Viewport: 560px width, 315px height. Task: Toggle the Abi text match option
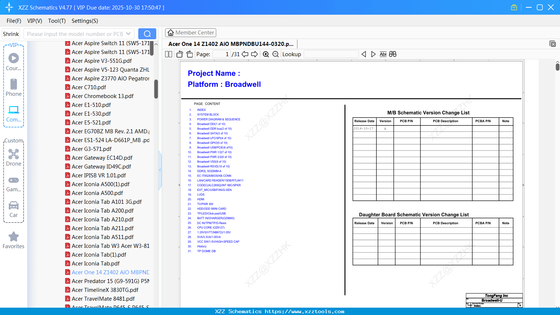click(383, 54)
